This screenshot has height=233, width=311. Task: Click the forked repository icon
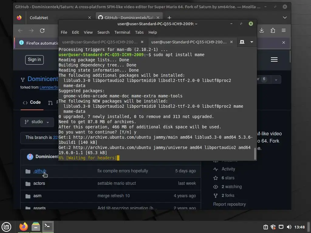22,80
